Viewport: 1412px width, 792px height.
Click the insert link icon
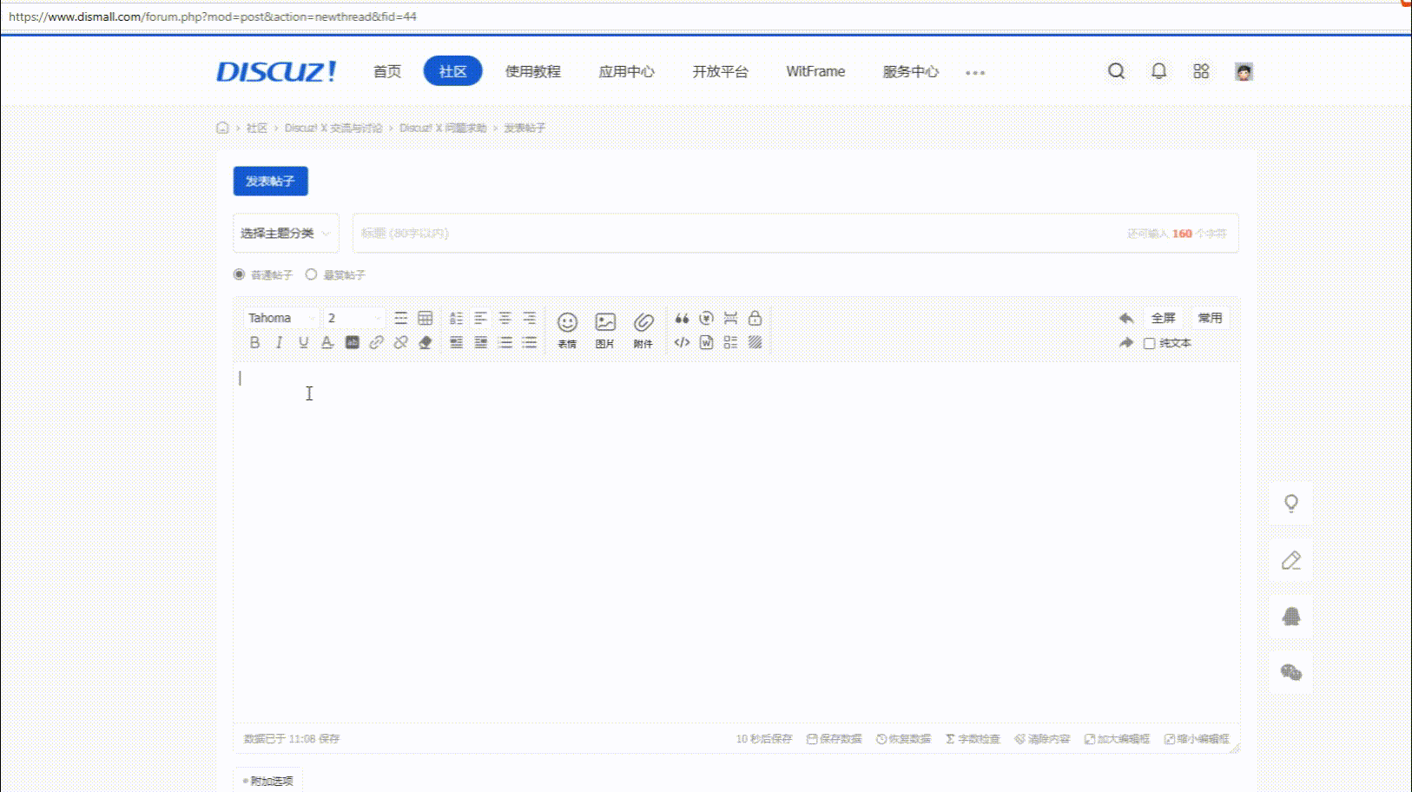point(376,343)
